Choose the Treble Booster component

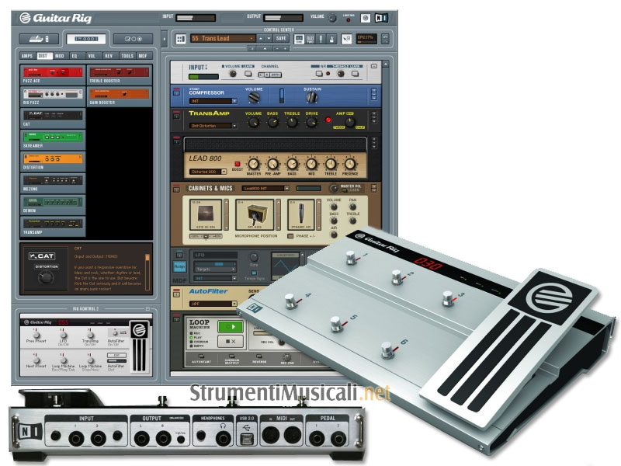pos(120,73)
